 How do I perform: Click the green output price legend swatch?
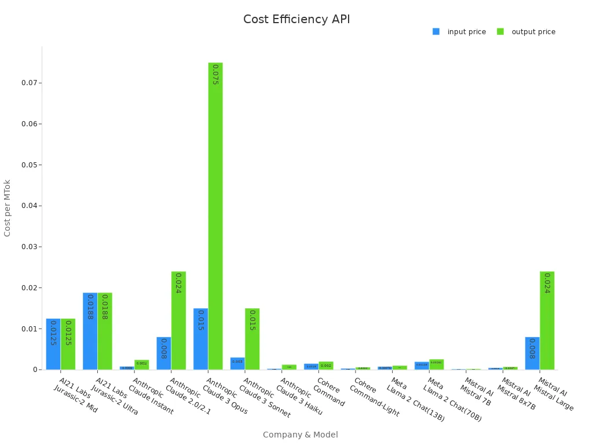coord(500,32)
